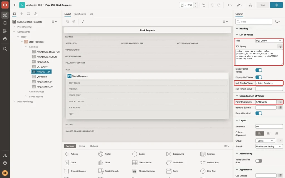Switch to Dynamic Actions lightning tab
Image resolution: width=285 pixels, height=178 pixels.
(x=21, y=14)
